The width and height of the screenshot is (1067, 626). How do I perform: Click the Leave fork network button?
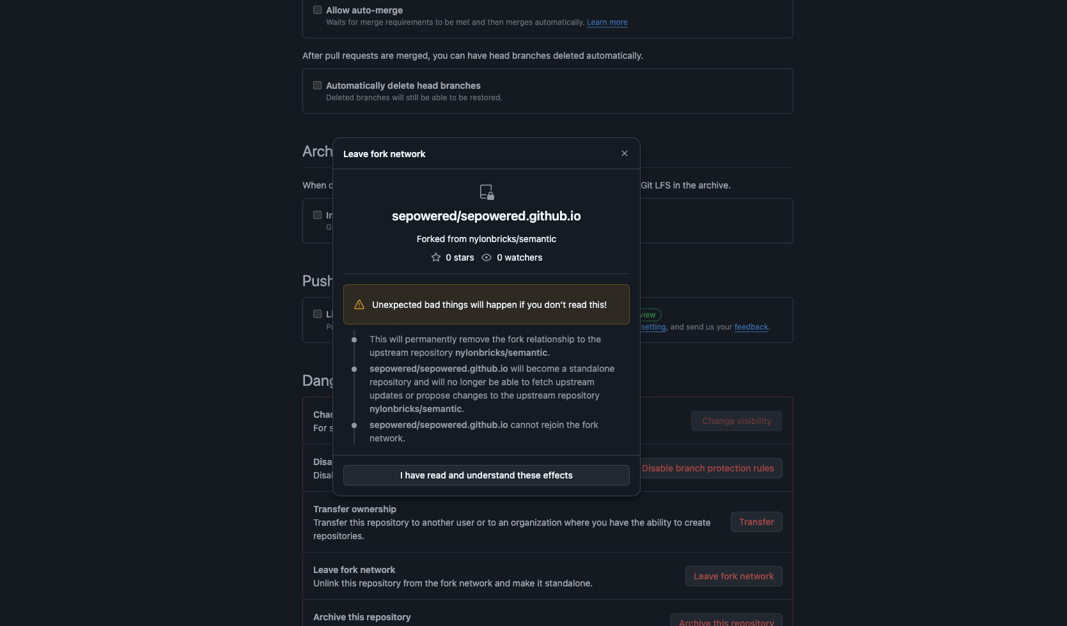coord(733,576)
